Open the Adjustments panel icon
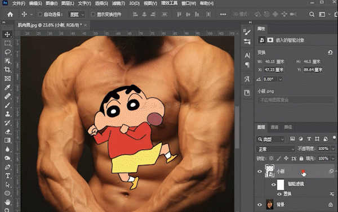Viewport: 338px width, 212px height. (x=247, y=42)
